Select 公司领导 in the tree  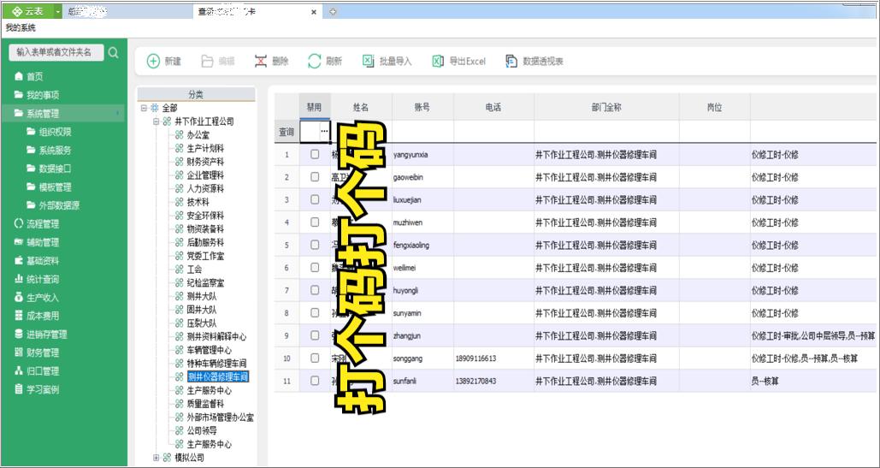click(202, 431)
